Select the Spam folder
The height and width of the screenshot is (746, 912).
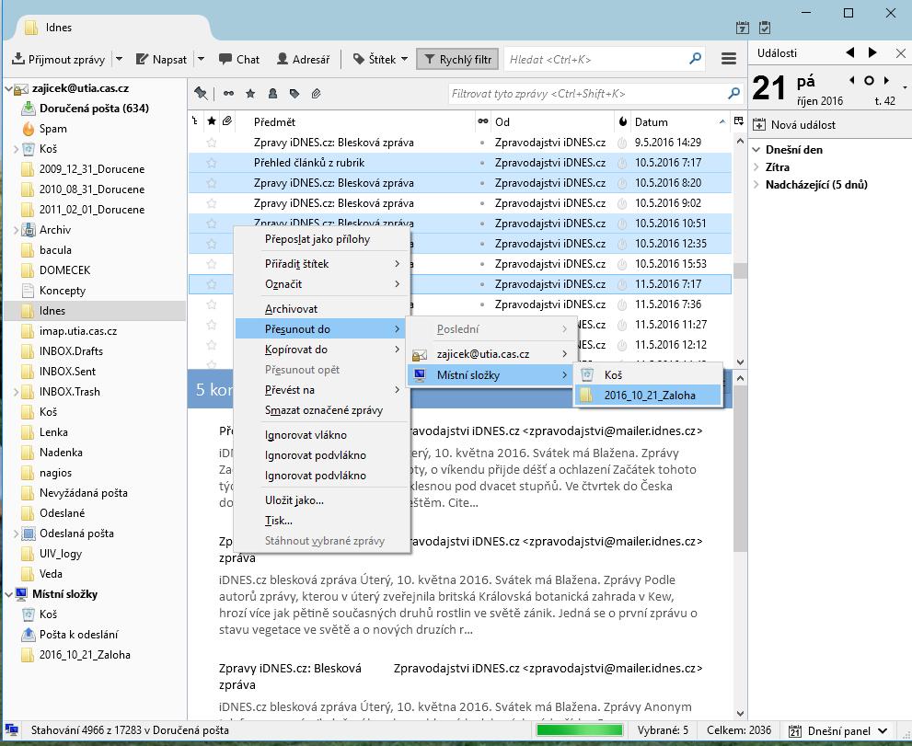click(53, 129)
